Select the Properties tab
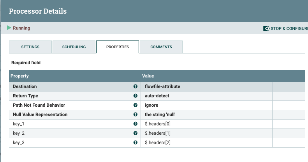The height and width of the screenshot is (162, 308). coord(118,47)
